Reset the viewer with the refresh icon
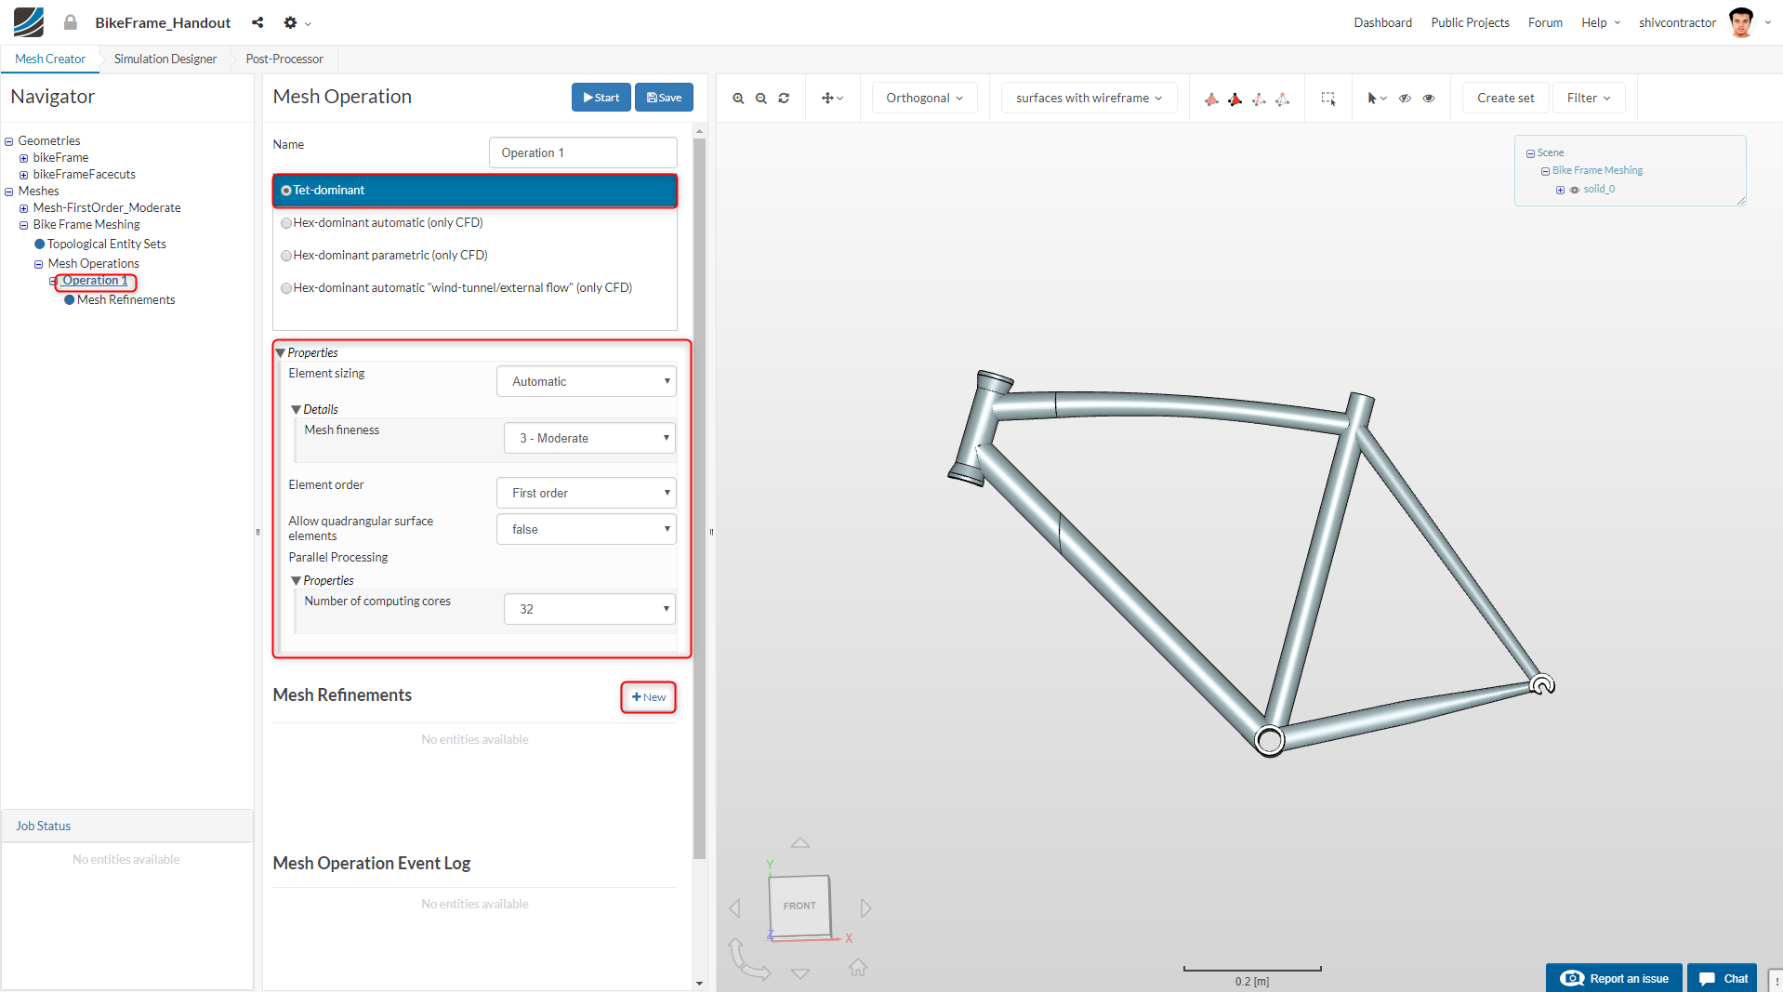Viewport: 1783px width, 992px height. click(x=784, y=98)
